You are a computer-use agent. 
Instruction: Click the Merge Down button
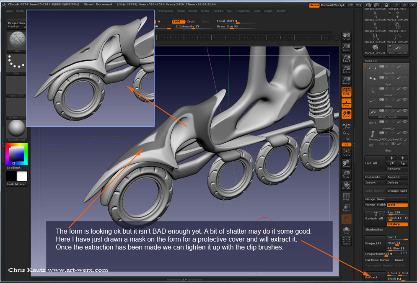(386, 199)
